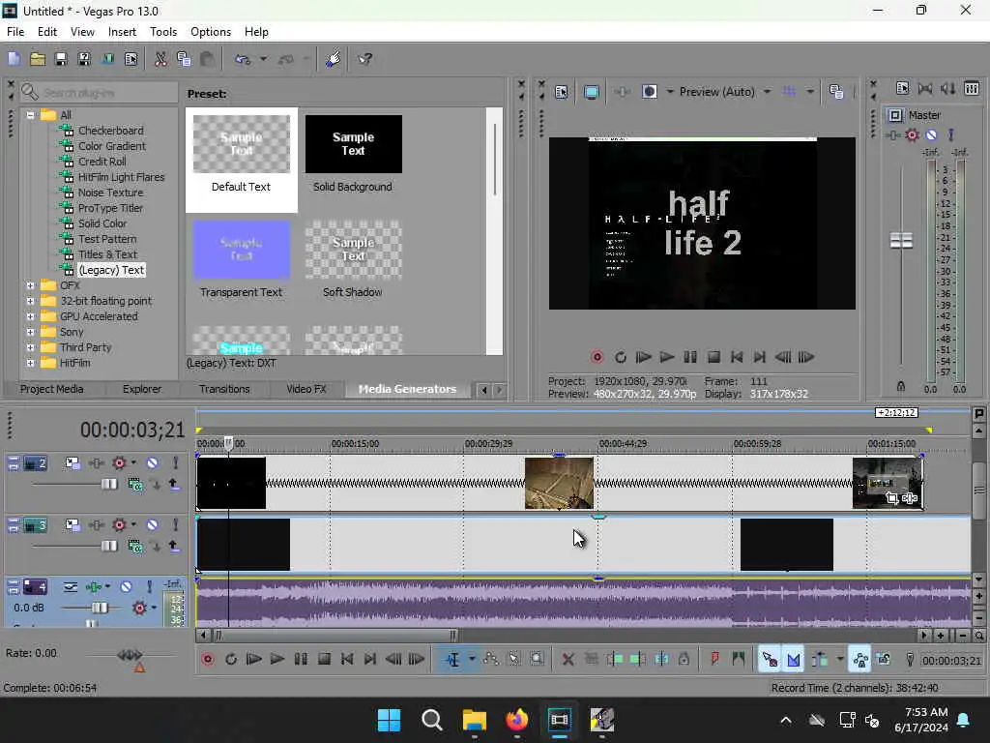Screen dimensions: 990x743
Task: Open the File menu
Action: 15,32
